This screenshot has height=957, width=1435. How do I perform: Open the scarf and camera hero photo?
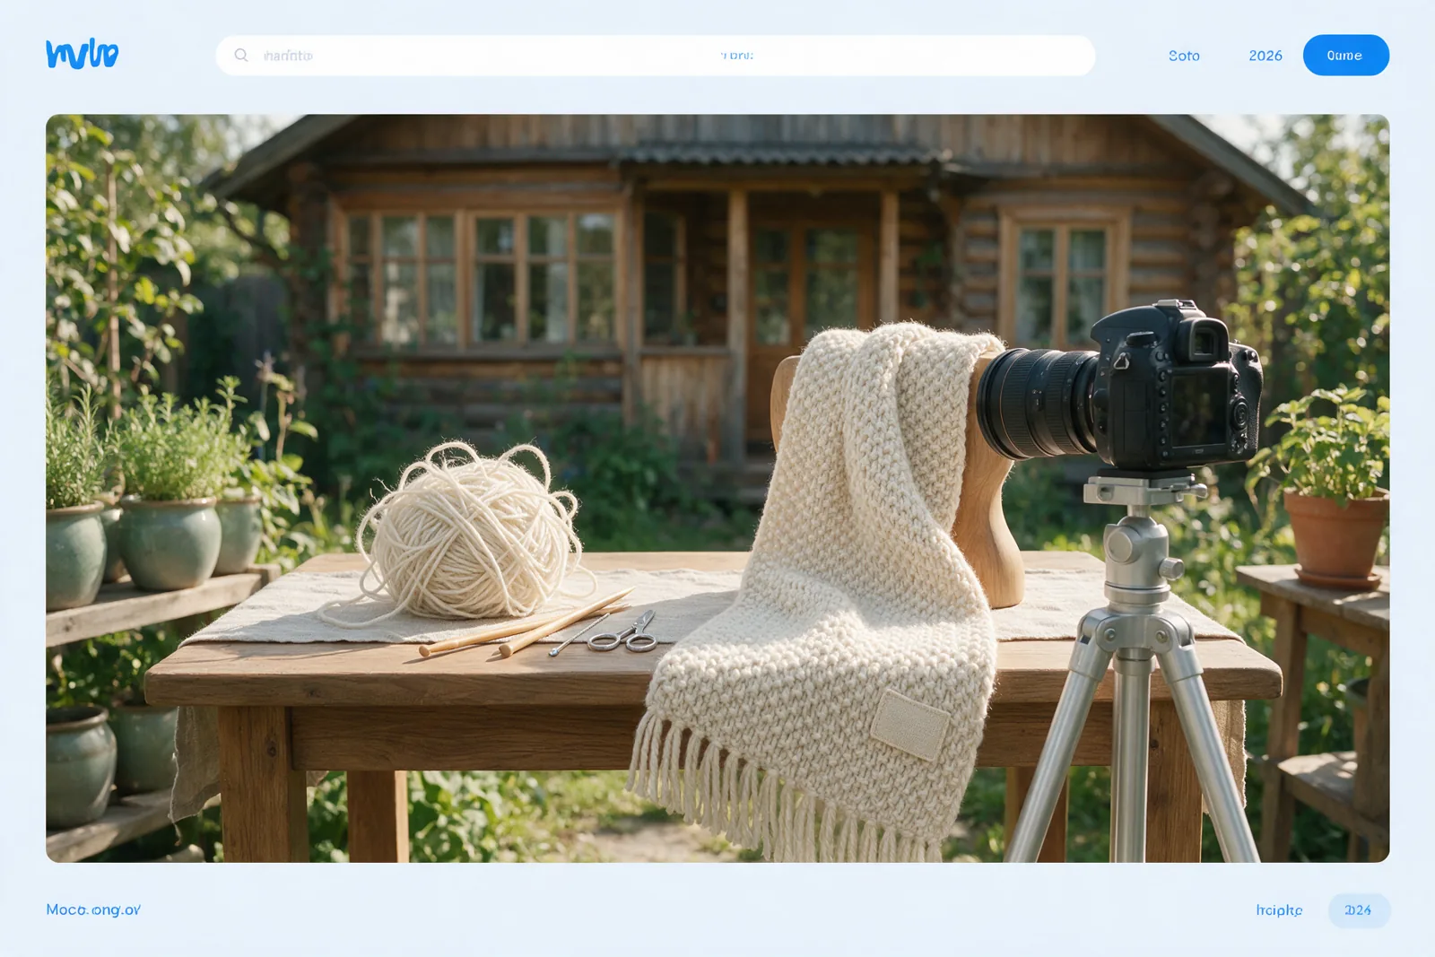click(x=717, y=488)
